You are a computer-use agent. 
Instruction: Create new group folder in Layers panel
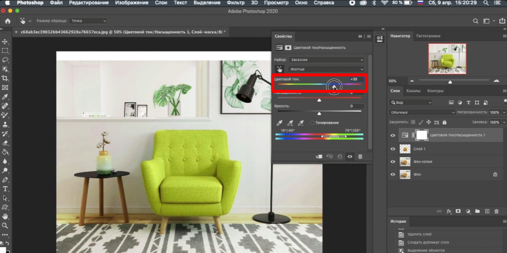pyautogui.click(x=477, y=212)
